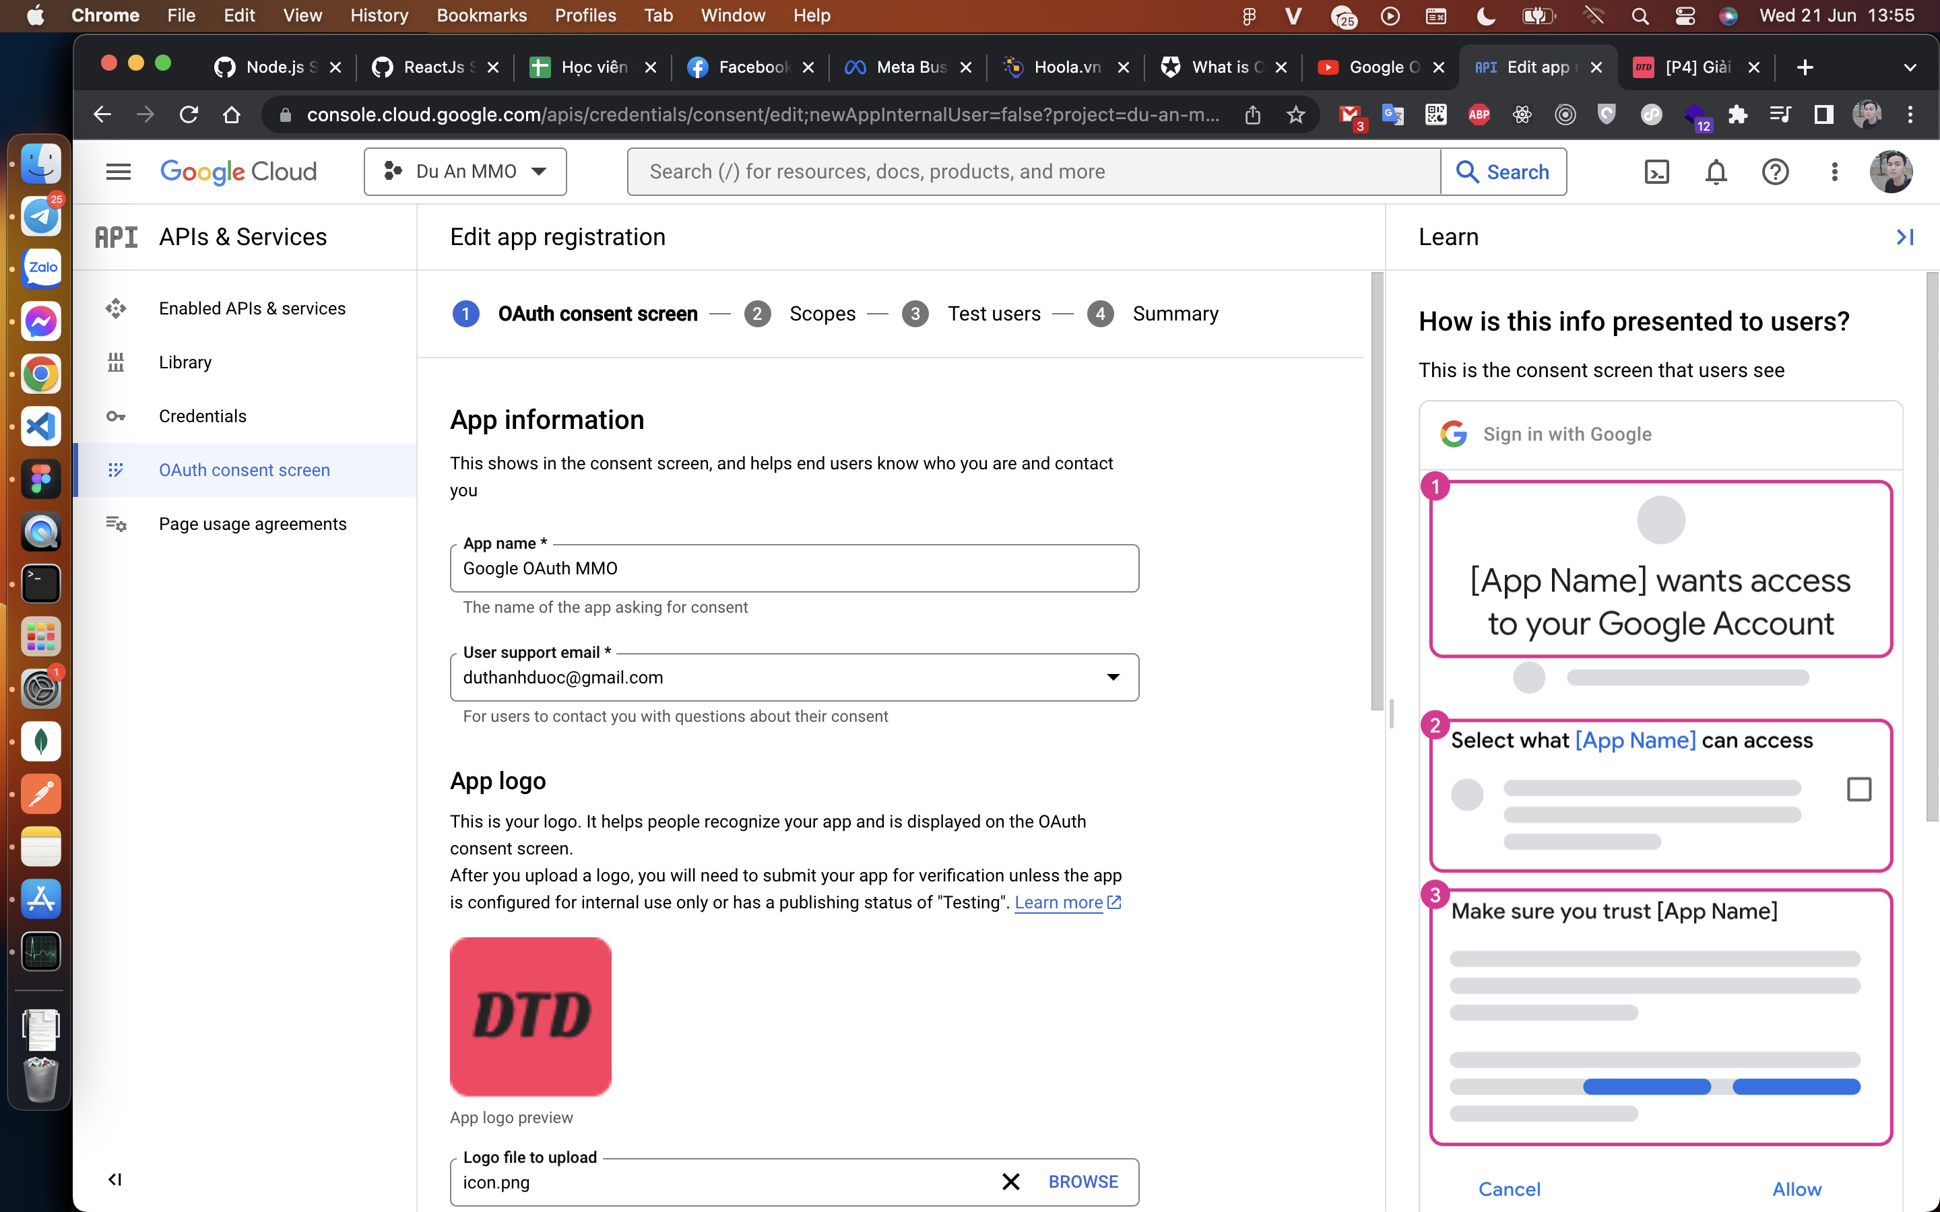Collapse the APIs & Services sidebar
This screenshot has height=1212, width=1940.
click(115, 1179)
